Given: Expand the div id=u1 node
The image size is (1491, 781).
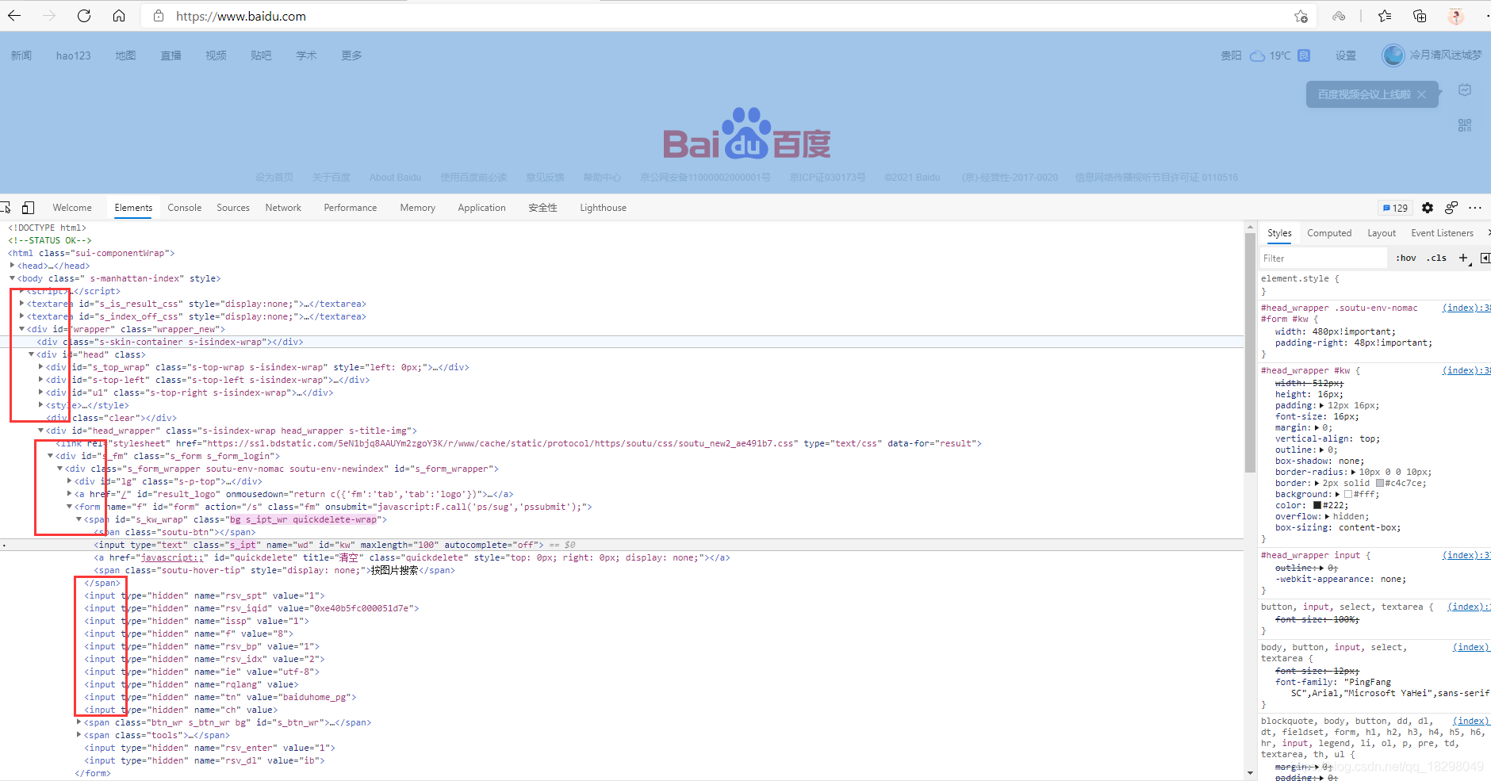Looking at the screenshot, I should (x=41, y=392).
